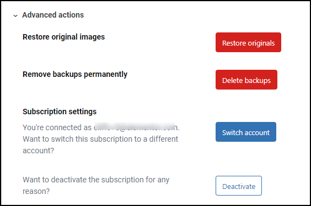311x206 pixels.
Task: Click the "You're connected as" text
Action: (x=57, y=127)
